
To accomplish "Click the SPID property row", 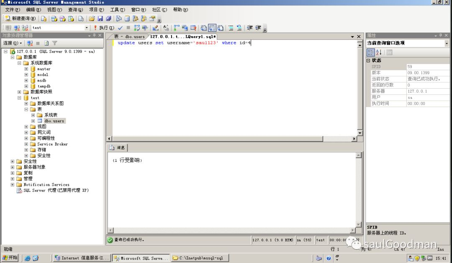I will [x=408, y=66].
